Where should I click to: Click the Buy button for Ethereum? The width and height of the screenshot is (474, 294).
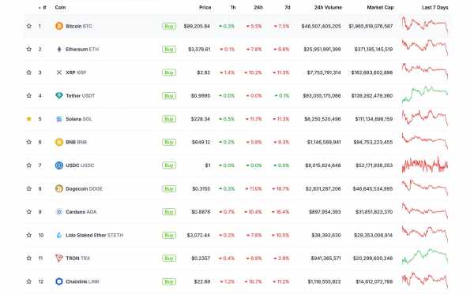pyautogui.click(x=169, y=49)
